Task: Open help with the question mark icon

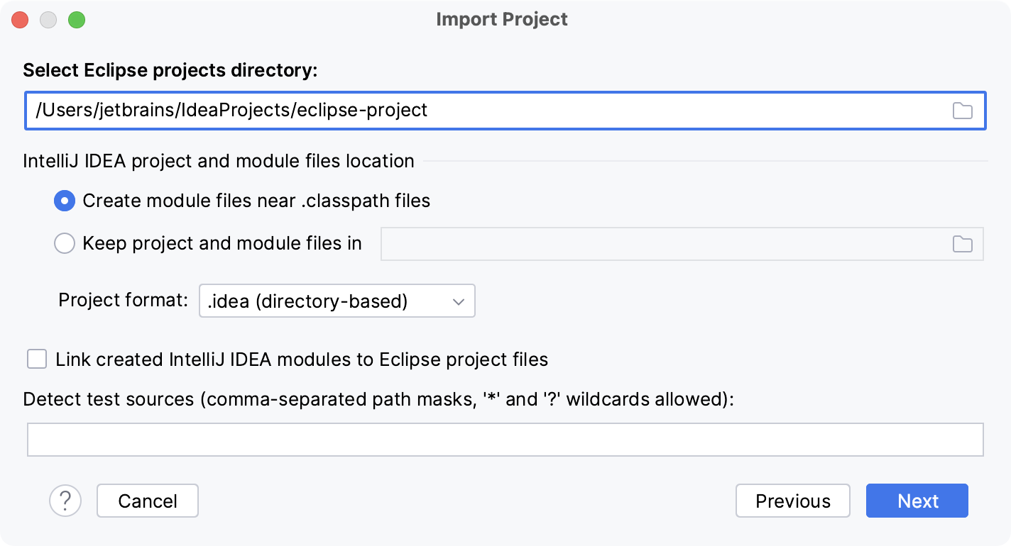Action: (x=65, y=501)
